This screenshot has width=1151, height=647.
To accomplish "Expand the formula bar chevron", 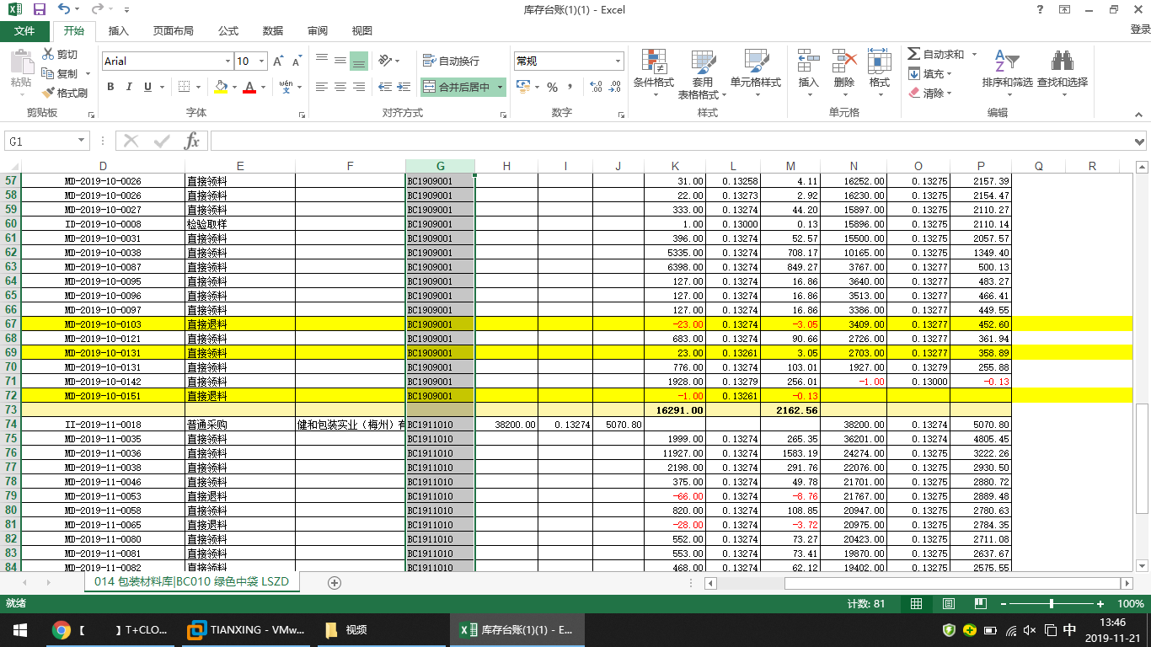I will 1140,142.
